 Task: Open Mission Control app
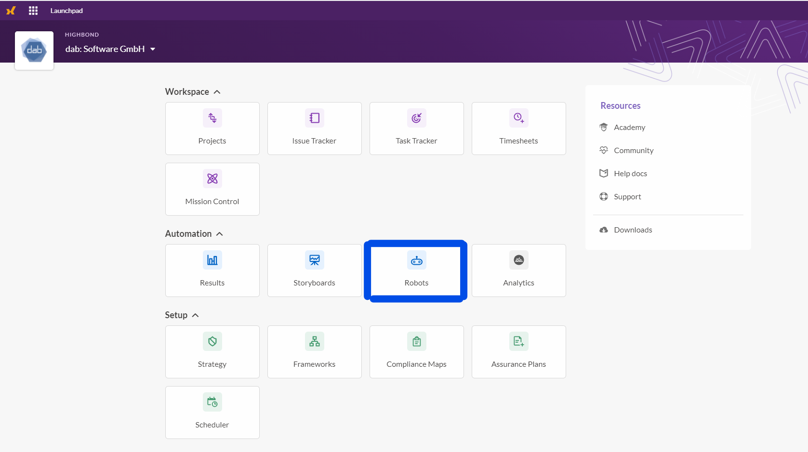(212, 189)
